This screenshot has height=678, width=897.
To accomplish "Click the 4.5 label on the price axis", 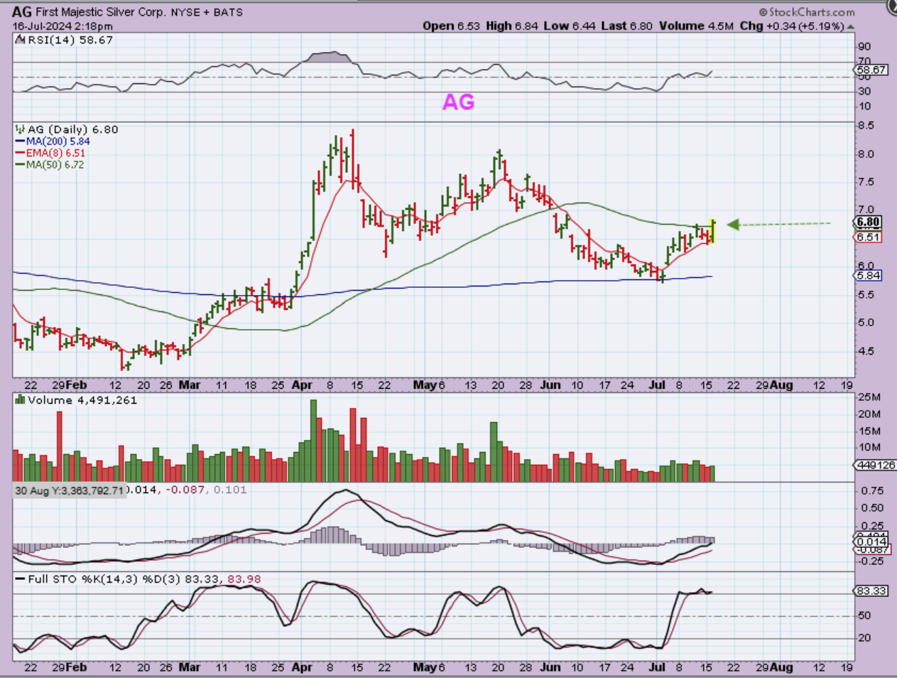I will pyautogui.click(x=866, y=350).
